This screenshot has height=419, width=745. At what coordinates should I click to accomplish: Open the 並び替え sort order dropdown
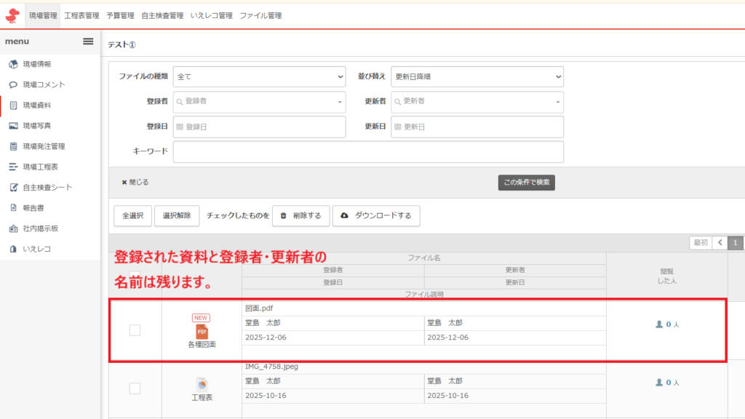point(477,76)
